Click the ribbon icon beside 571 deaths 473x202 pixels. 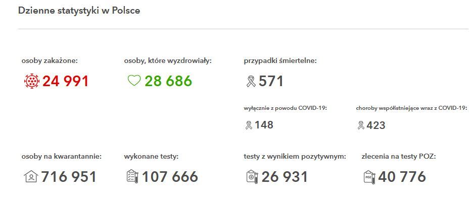[251, 81]
